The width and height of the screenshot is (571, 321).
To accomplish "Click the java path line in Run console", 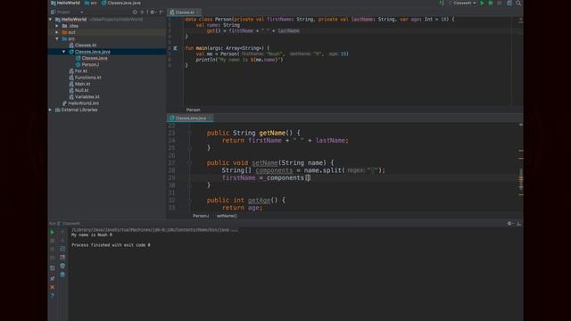I will click(x=154, y=230).
